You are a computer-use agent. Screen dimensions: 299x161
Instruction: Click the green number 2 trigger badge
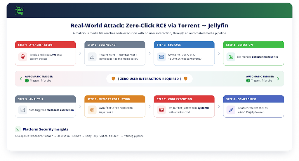click(248, 81)
